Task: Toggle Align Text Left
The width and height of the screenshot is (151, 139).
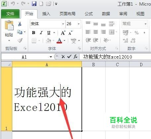Action: coord(88,32)
